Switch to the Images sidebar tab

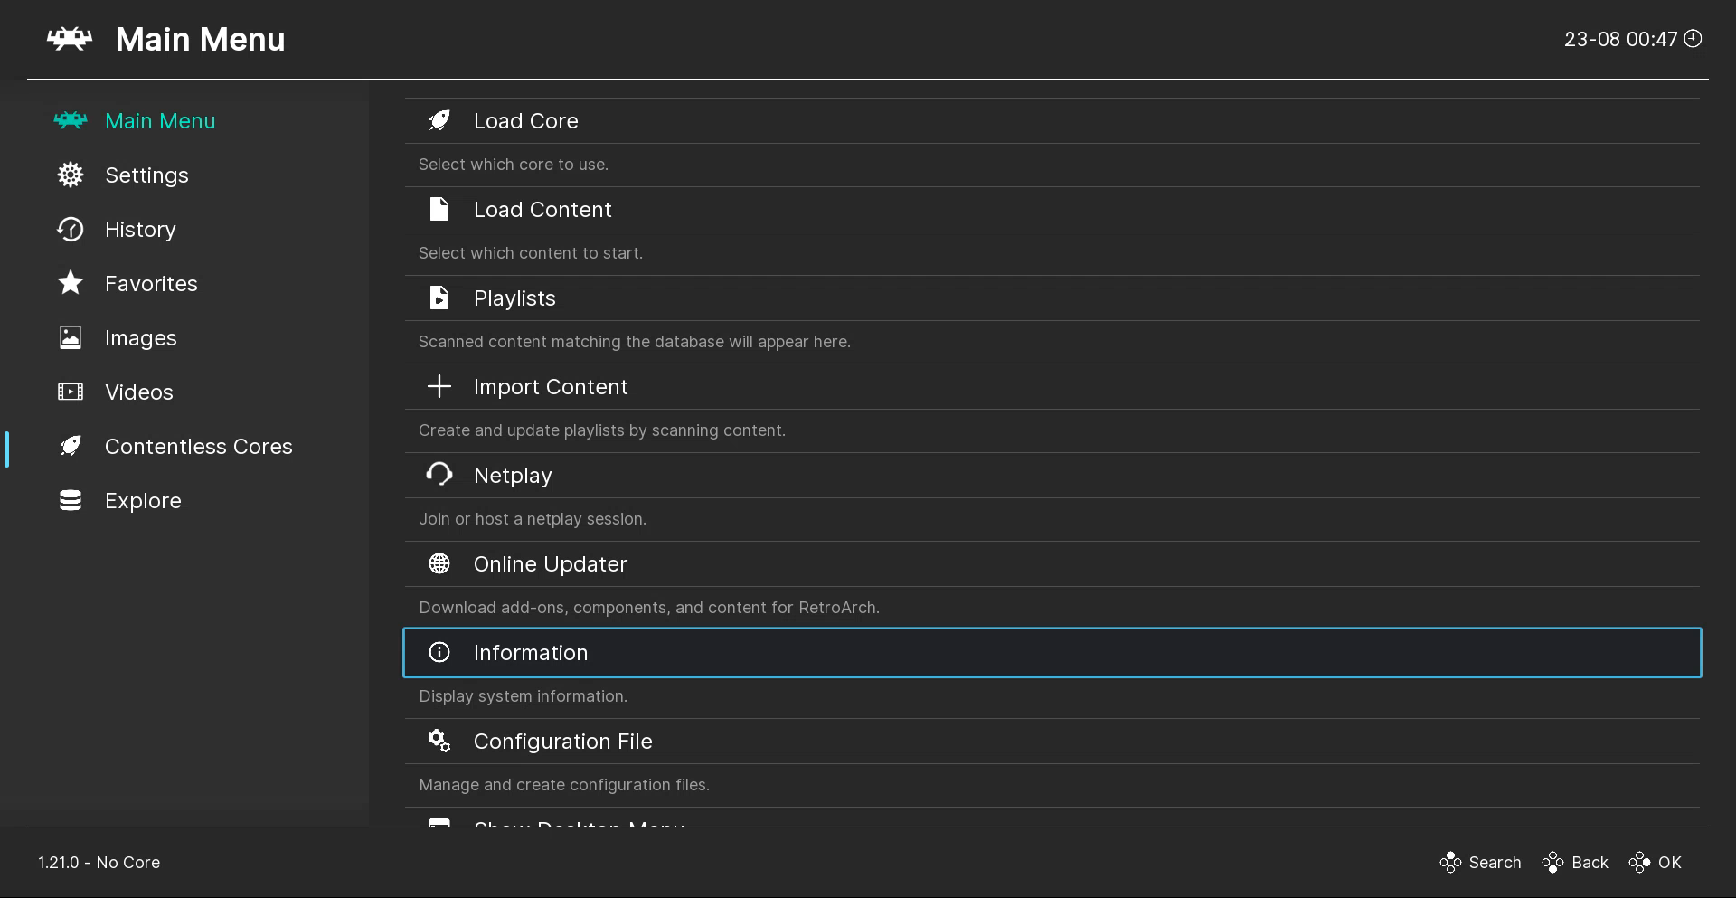point(140,337)
